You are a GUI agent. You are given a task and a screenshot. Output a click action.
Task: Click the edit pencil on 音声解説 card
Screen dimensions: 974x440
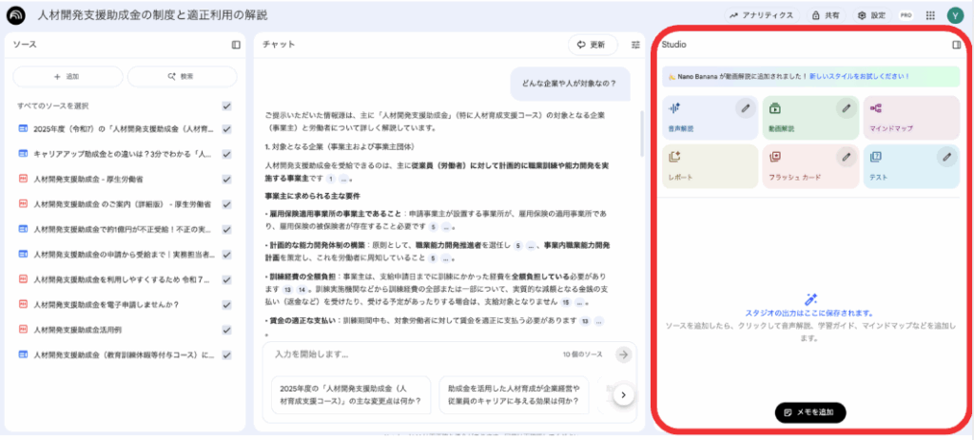[747, 108]
